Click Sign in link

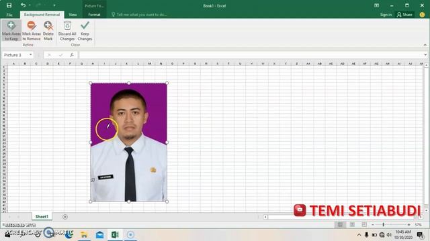point(386,15)
